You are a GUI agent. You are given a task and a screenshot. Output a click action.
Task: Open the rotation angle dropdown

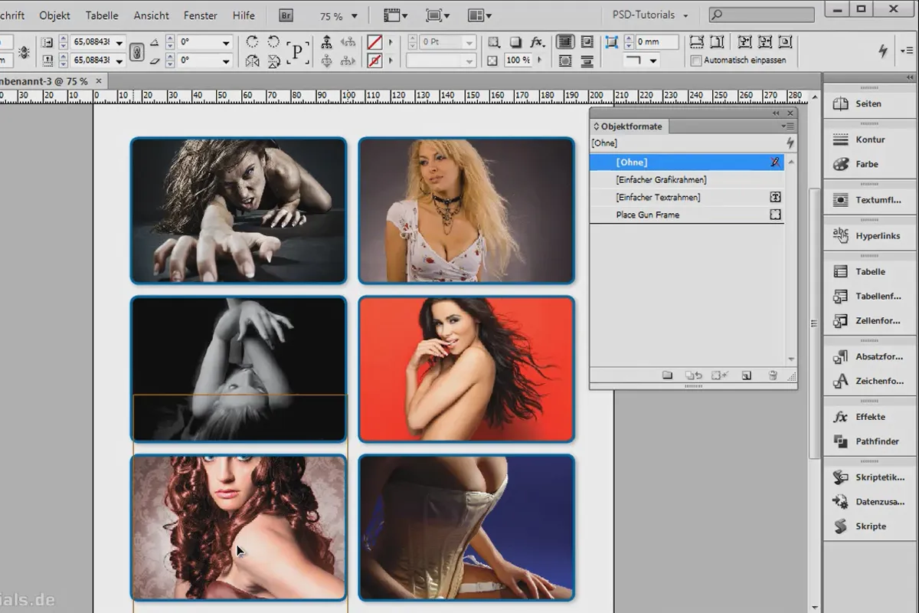(226, 43)
